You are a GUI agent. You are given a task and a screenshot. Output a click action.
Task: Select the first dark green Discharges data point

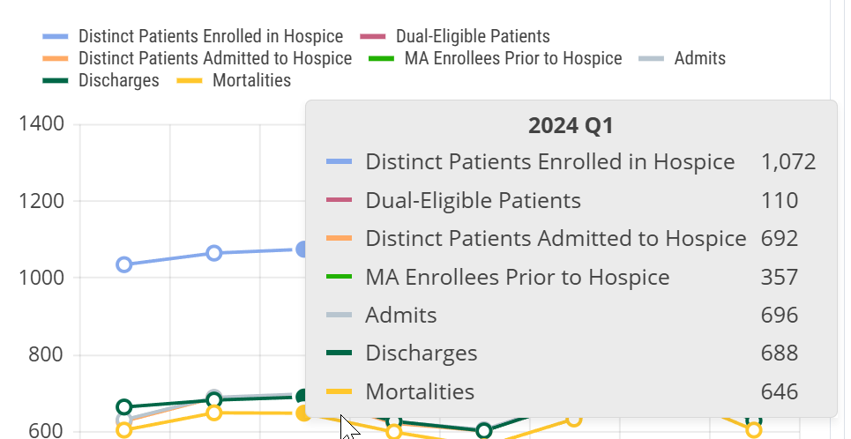(124, 407)
